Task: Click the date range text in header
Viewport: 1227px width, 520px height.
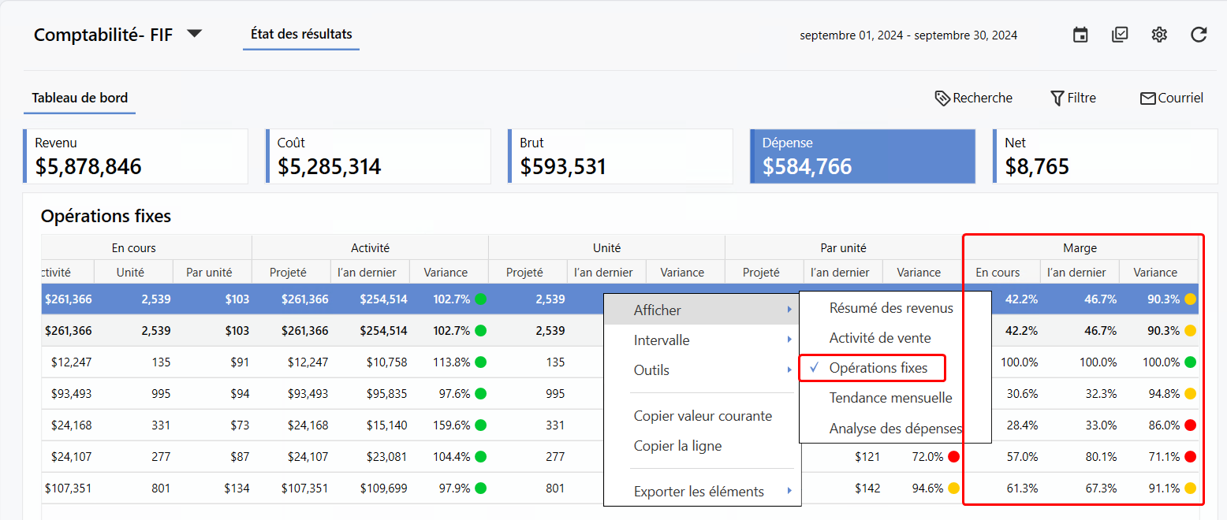Action: (x=908, y=35)
